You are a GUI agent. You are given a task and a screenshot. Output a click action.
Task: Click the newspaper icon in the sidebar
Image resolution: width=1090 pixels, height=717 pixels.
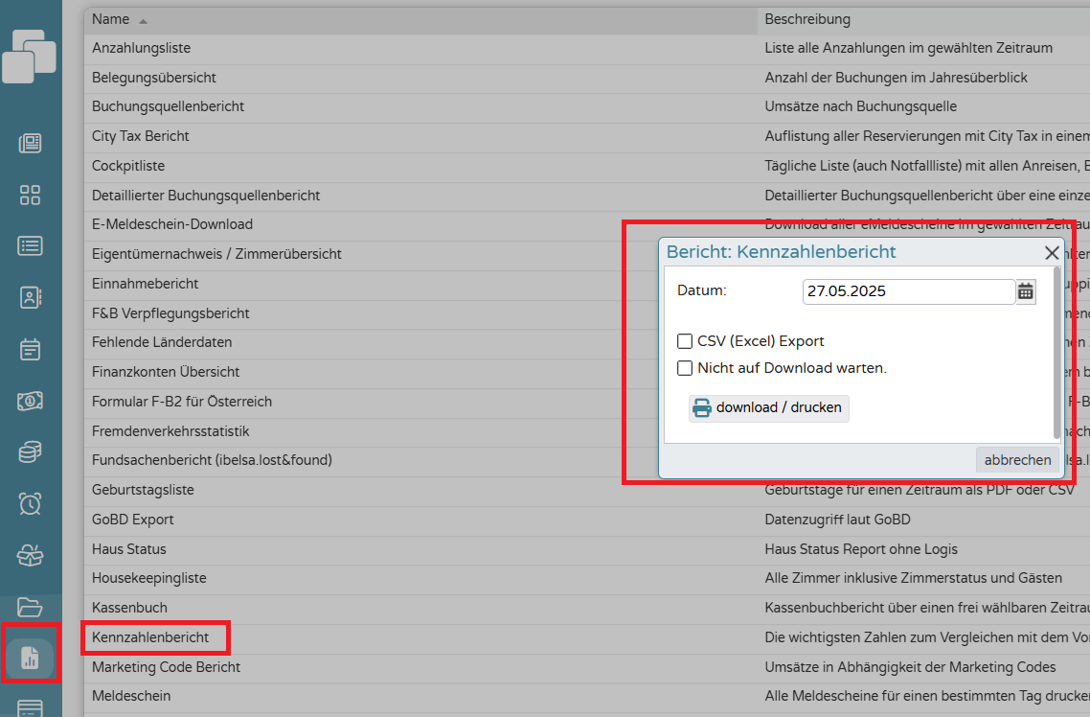click(30, 144)
